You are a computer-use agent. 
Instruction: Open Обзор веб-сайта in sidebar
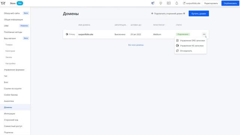pyautogui.click(x=12, y=13)
